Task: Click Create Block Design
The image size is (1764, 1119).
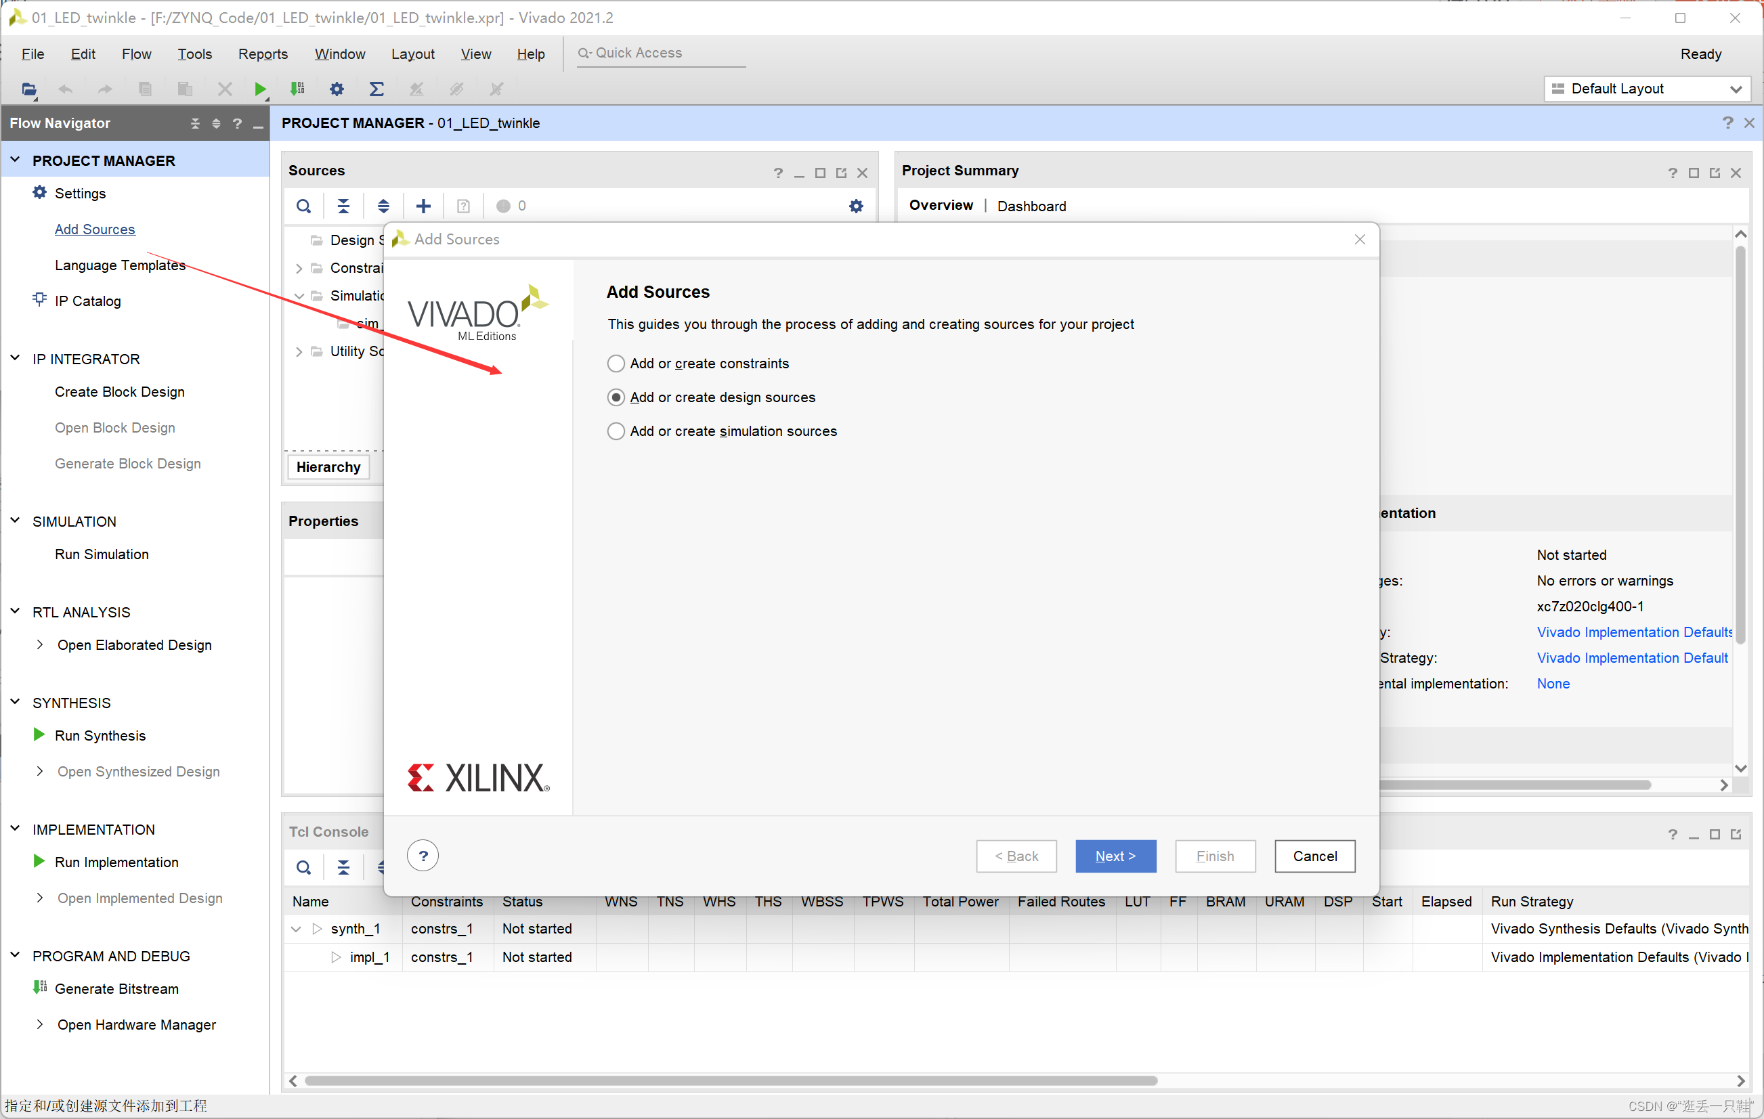Action: point(119,392)
